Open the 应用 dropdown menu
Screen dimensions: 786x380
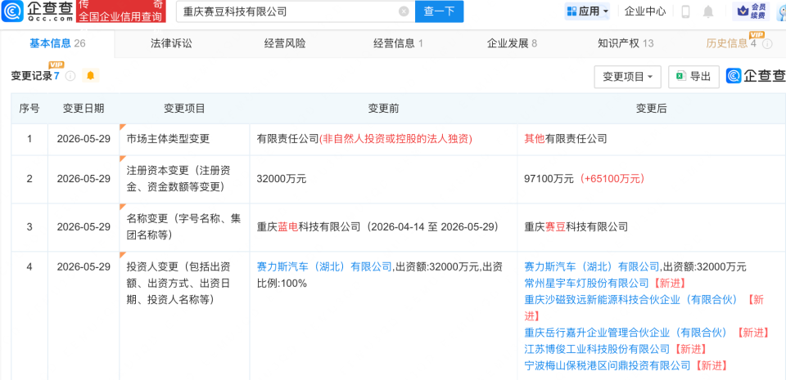pos(588,11)
